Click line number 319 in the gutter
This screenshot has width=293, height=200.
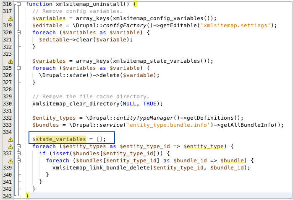[7, 26]
